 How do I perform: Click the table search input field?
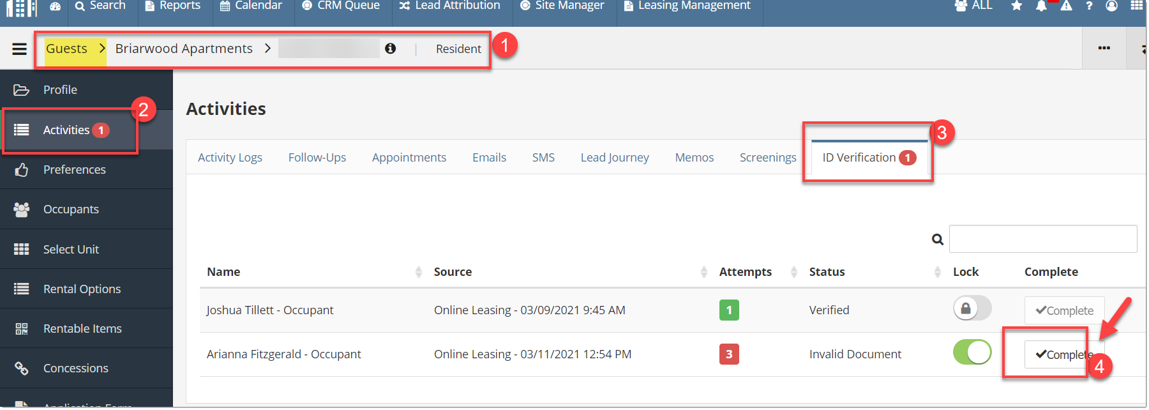tap(1043, 239)
